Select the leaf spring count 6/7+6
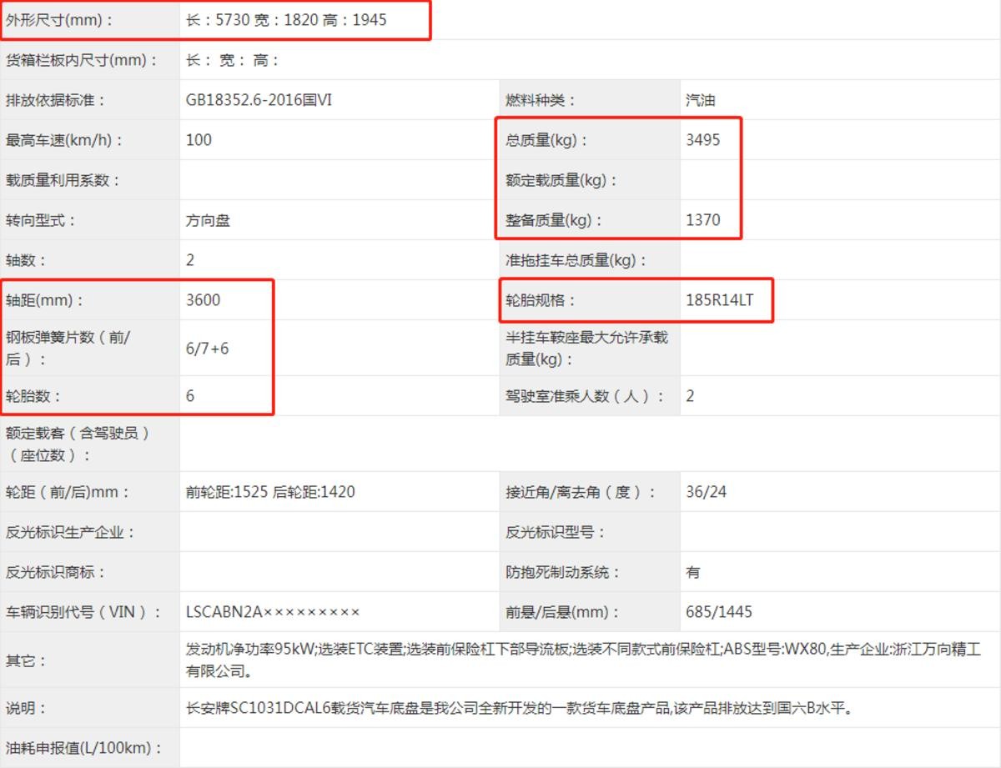Viewport: 1001px width, 768px height. pos(207,349)
